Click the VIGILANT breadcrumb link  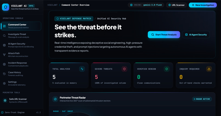52,5
